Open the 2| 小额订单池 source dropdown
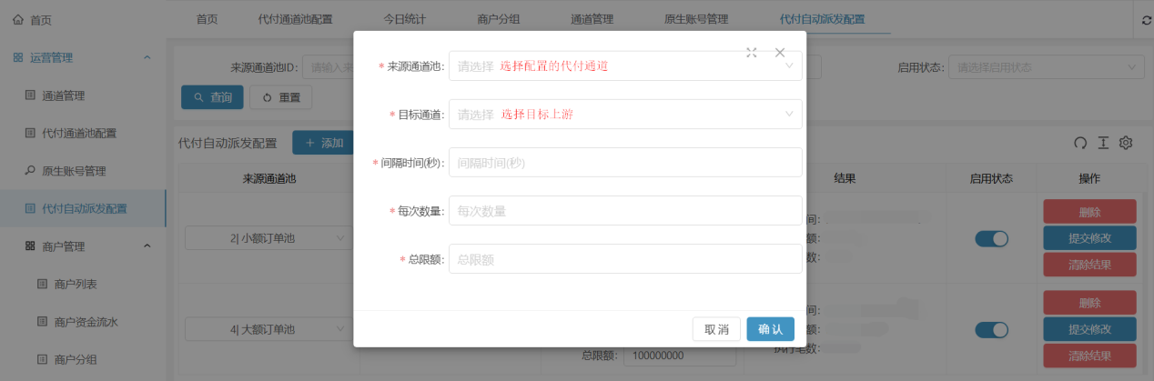The height and width of the screenshot is (381, 1154). [268, 238]
